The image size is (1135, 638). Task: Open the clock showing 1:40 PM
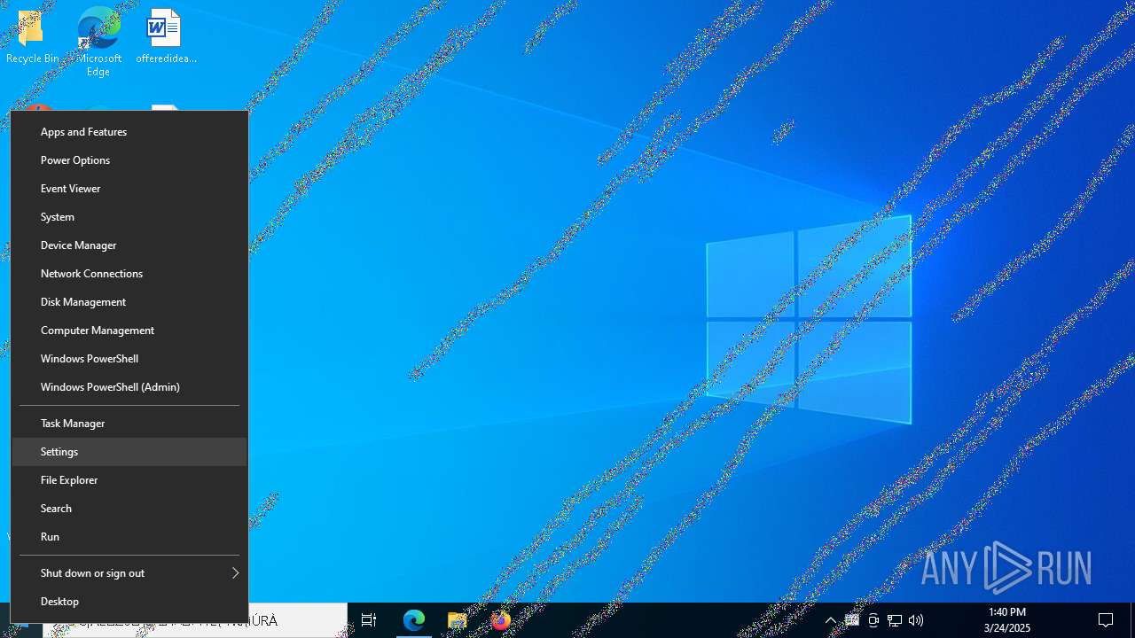[x=1006, y=620]
